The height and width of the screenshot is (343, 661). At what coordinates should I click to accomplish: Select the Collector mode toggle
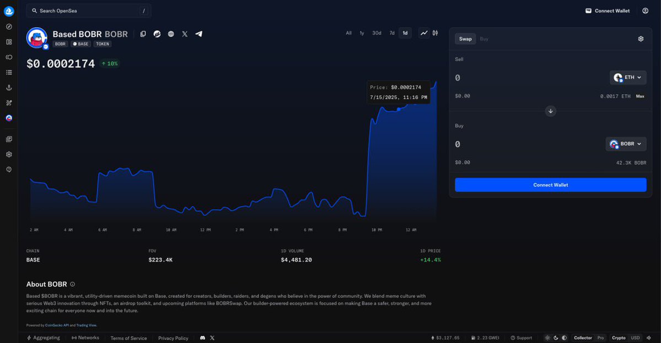[x=583, y=338]
